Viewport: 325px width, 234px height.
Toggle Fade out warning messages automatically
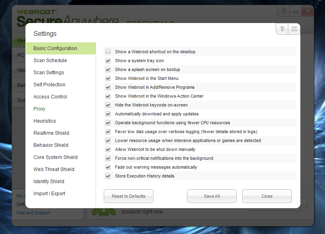tap(108, 167)
